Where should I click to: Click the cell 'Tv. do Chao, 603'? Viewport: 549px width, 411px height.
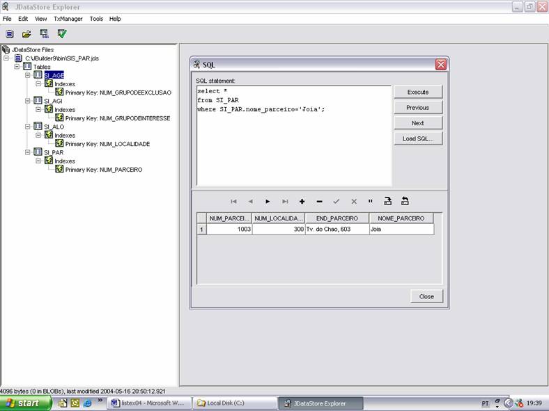337,229
